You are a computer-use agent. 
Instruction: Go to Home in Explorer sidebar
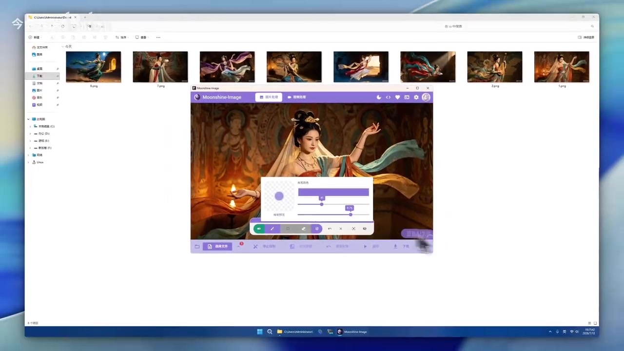(40, 47)
